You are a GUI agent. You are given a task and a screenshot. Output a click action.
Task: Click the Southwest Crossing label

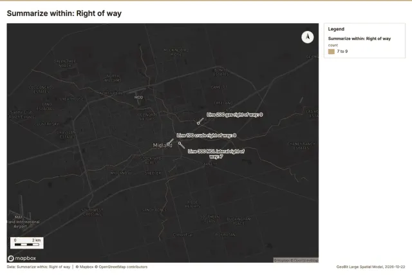pyautogui.click(x=92, y=212)
